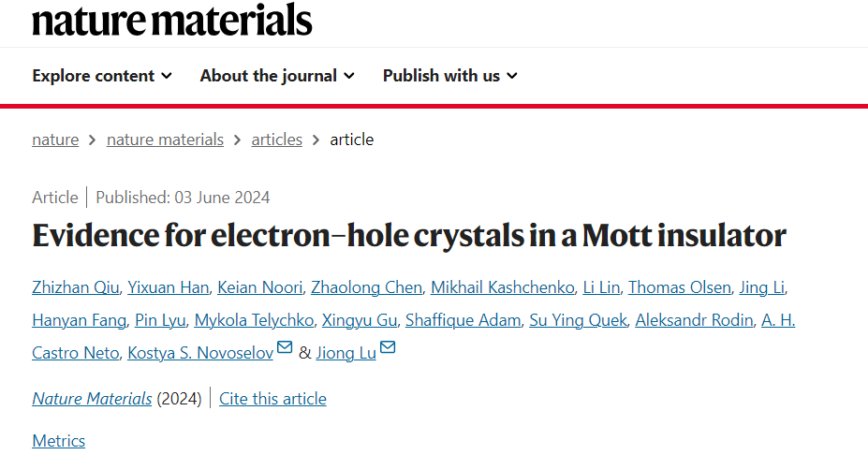Select author Shaffique Adam
This screenshot has width=868, height=455.
[x=463, y=320]
